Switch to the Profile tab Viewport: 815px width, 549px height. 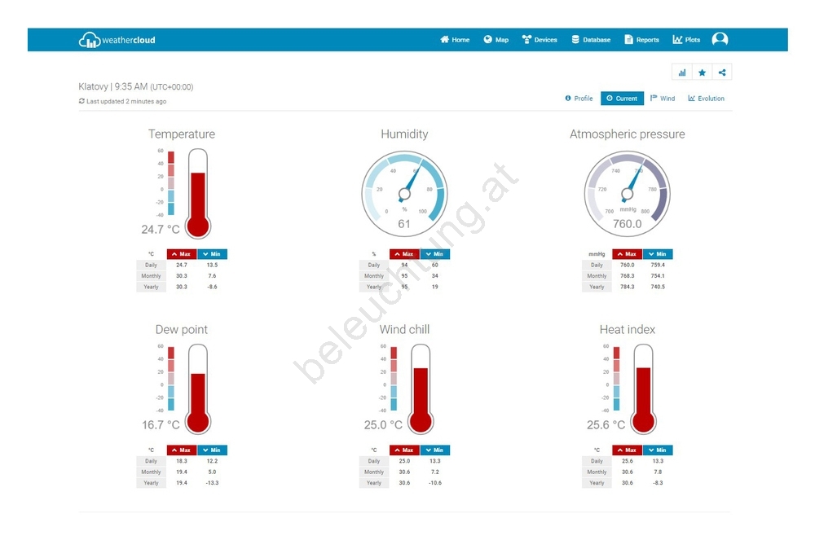pyautogui.click(x=579, y=99)
